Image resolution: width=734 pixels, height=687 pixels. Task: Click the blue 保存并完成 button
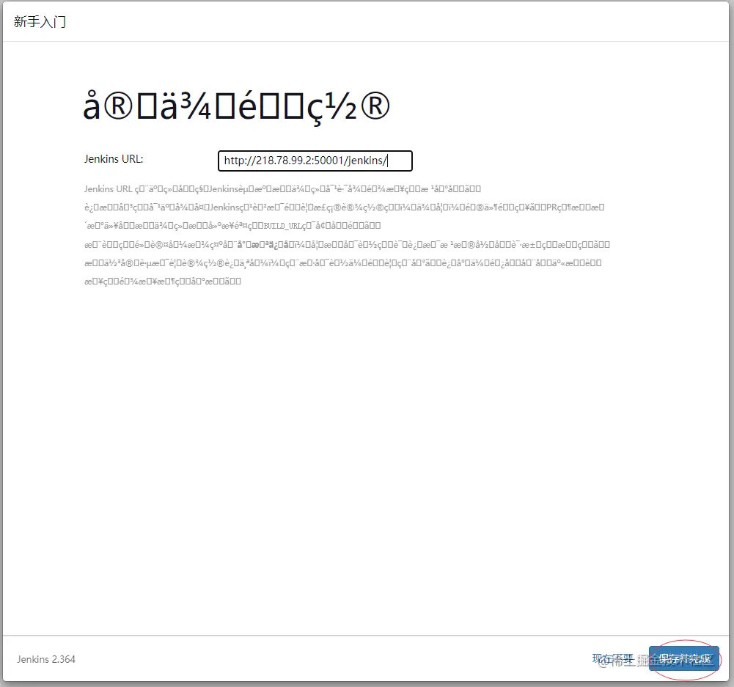click(684, 658)
